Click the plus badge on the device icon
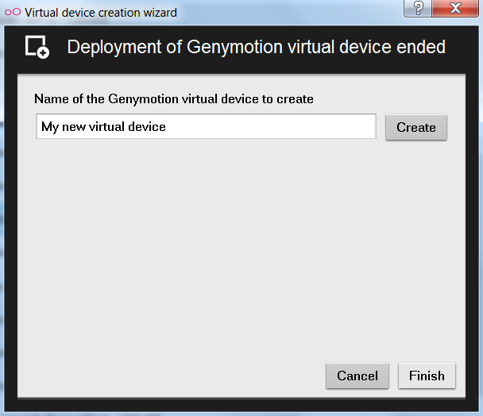Image resolution: width=483 pixels, height=416 pixels. click(44, 52)
